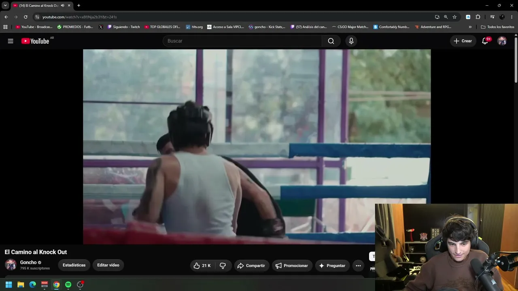Viewport: 518px width, 291px height.
Task: Open Chrome media controls icon
Action: tap(492, 17)
